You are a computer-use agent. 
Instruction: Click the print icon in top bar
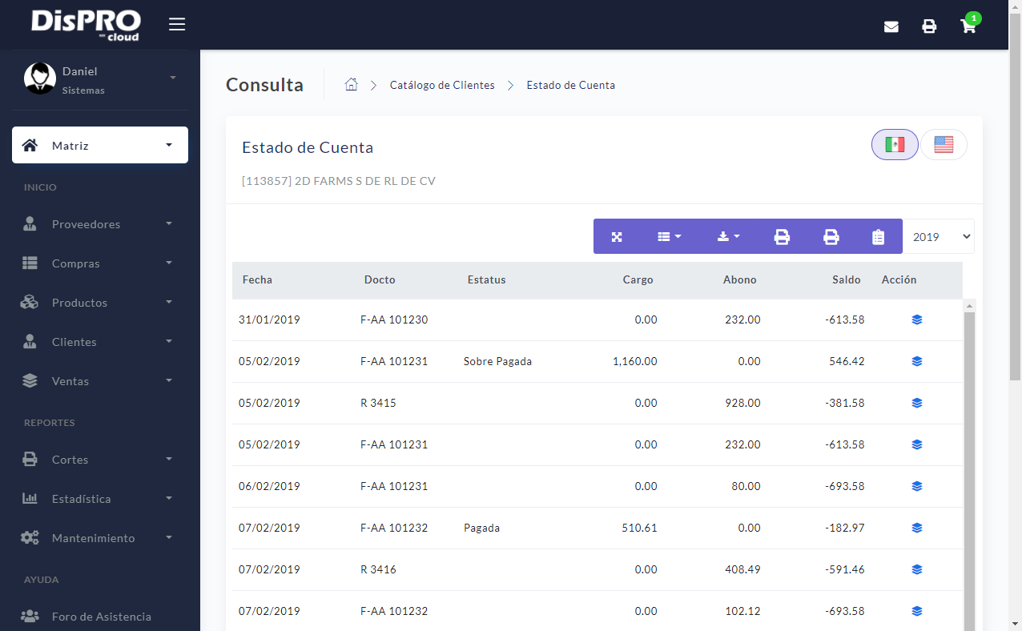(929, 26)
